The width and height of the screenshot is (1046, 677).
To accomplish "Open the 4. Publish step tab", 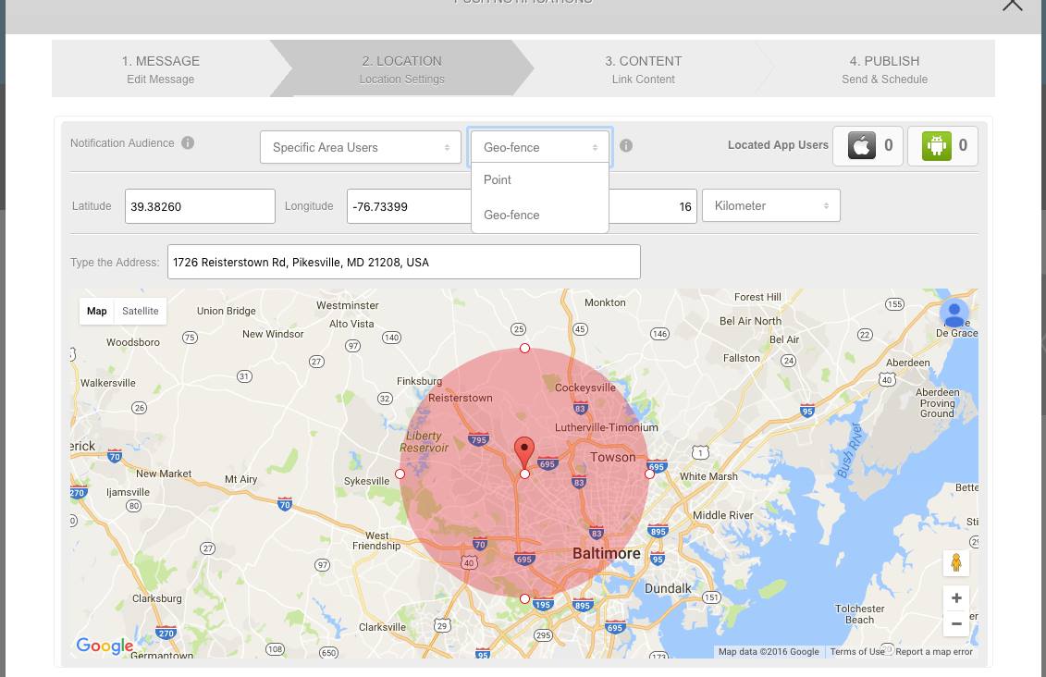I will [884, 69].
